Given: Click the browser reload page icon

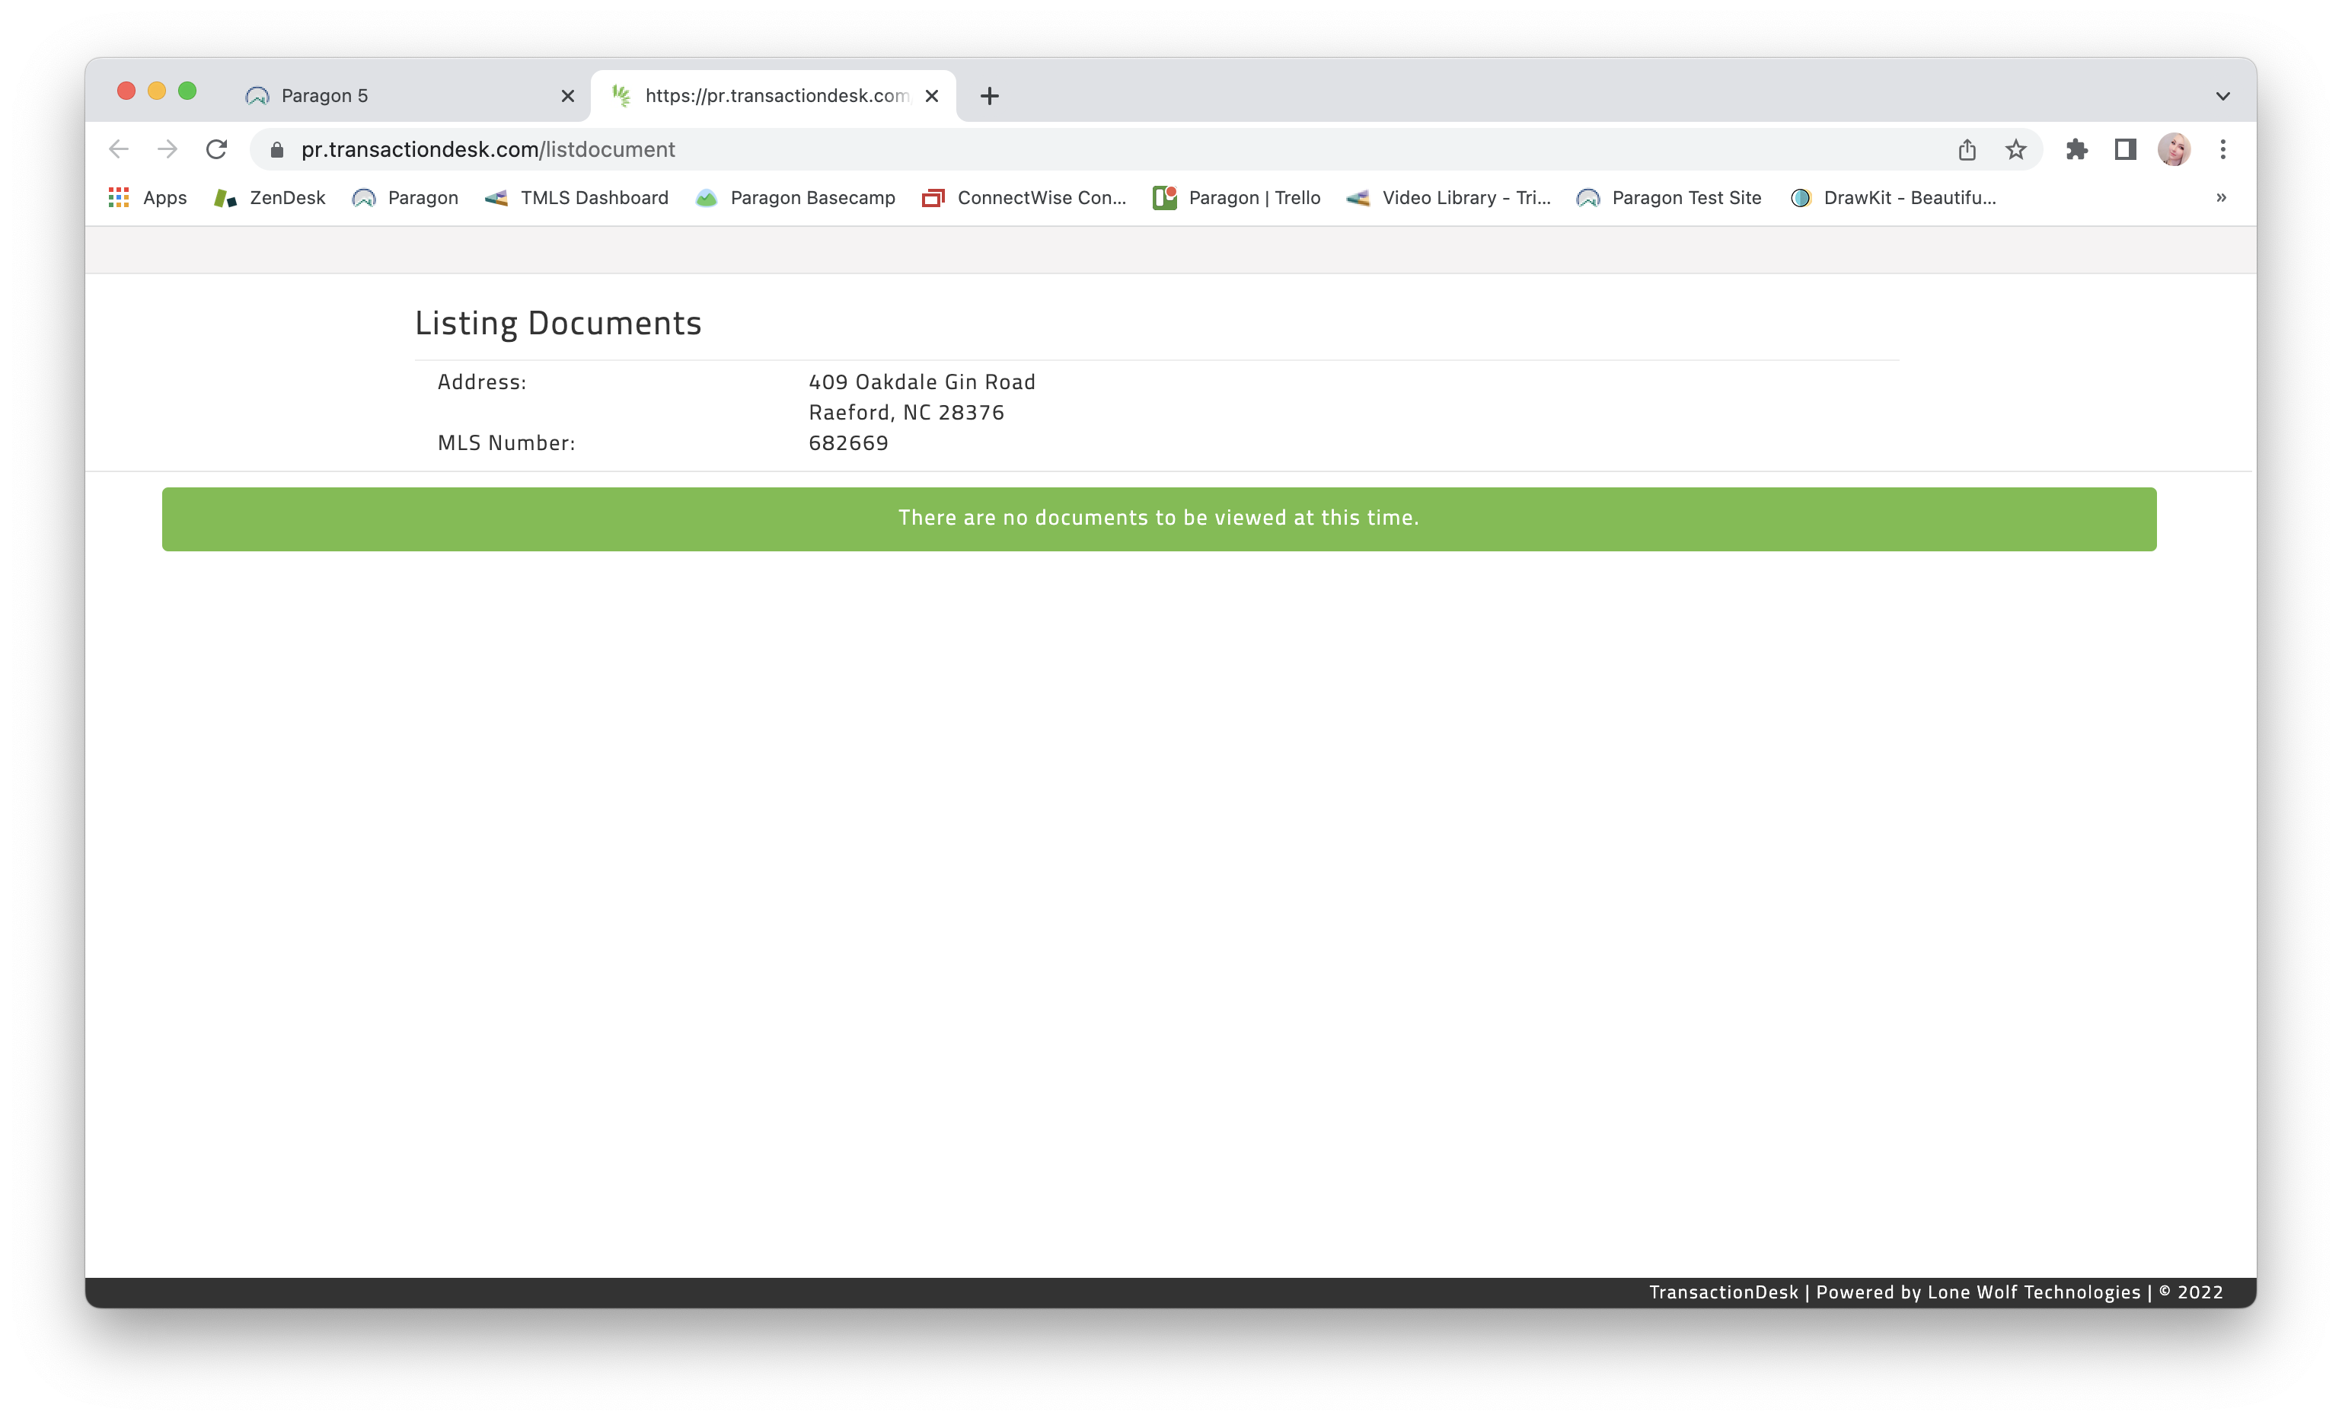Looking at the screenshot, I should pos(217,149).
